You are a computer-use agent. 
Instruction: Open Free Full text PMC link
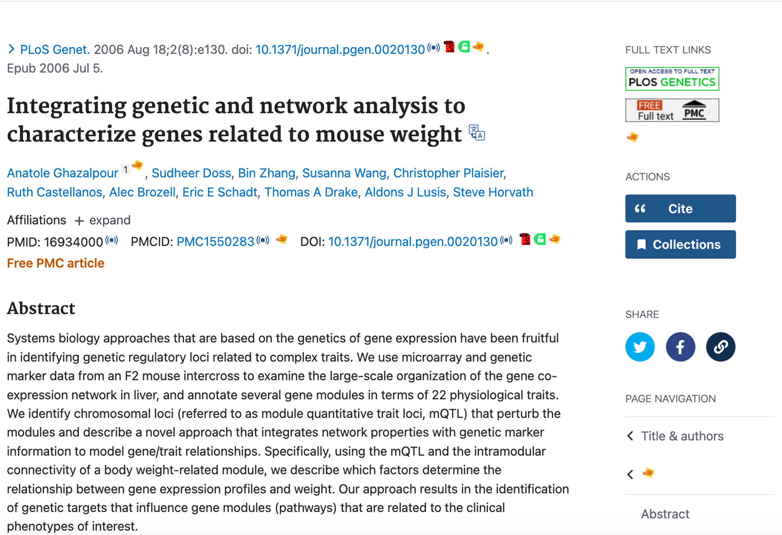(x=672, y=110)
